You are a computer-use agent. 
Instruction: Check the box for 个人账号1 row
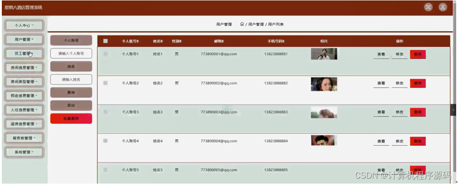click(x=106, y=54)
